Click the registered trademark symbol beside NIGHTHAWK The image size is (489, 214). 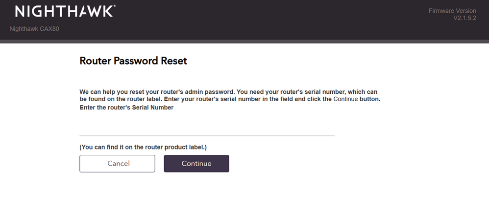coord(115,7)
